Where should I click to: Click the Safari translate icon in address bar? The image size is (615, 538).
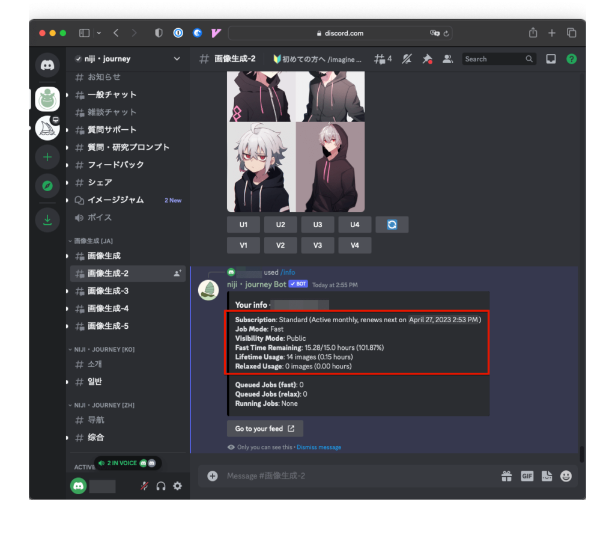435,34
